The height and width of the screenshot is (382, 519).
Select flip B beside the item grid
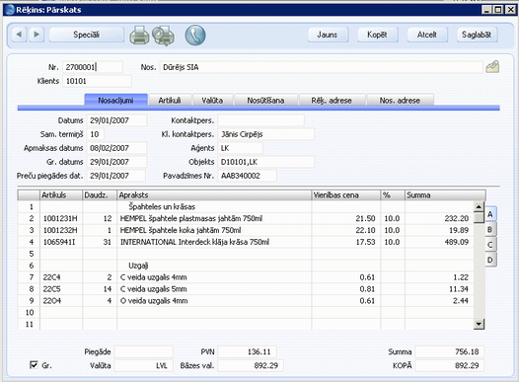click(x=490, y=229)
